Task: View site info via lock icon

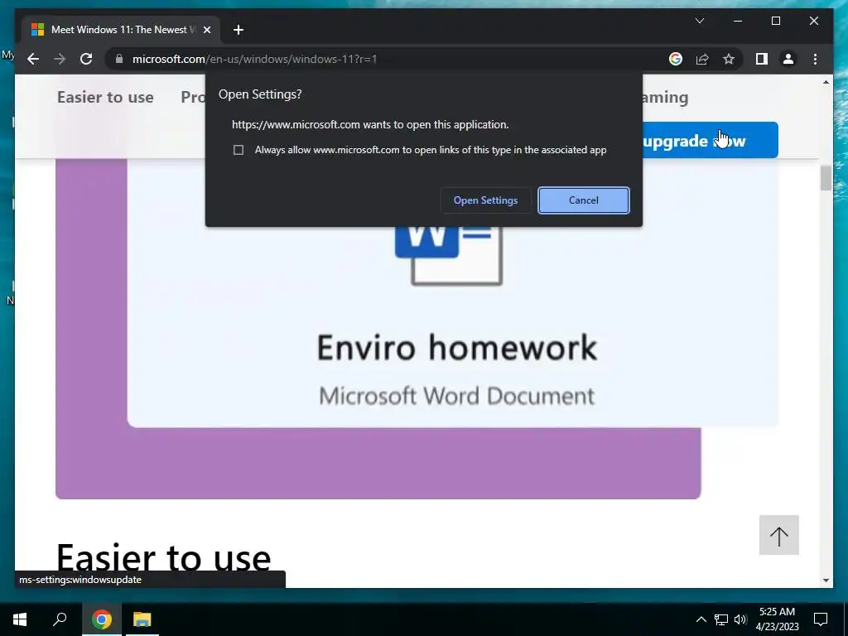Action: pyautogui.click(x=119, y=59)
